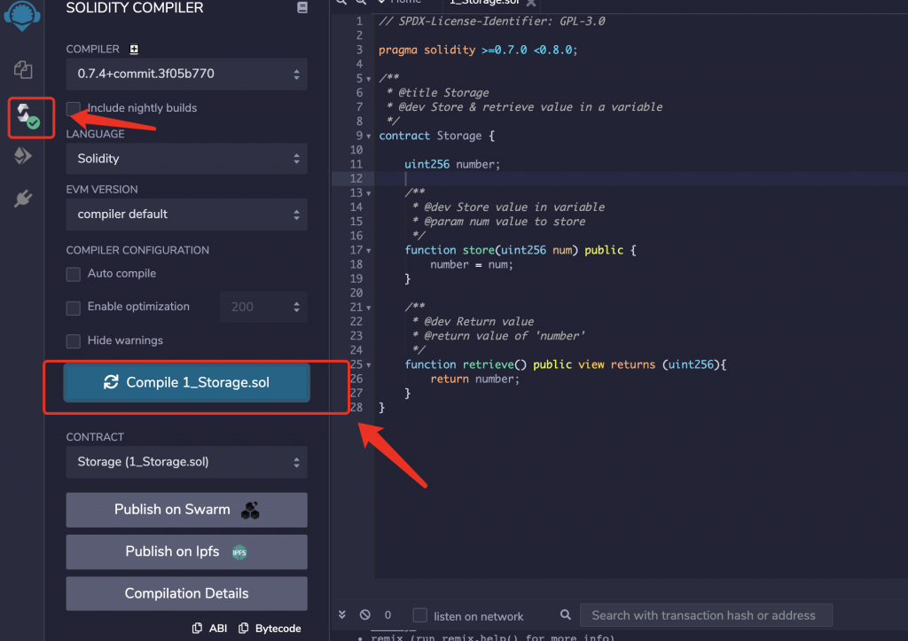Switch to the Home tab
The image size is (908, 641).
coord(405,3)
